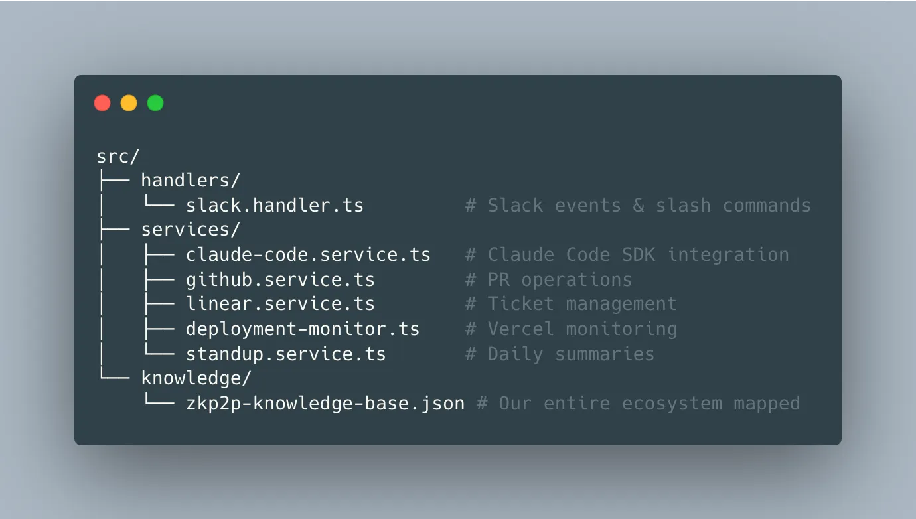Collapse the services/ folder
Screen dimensions: 916x519
[191, 230]
